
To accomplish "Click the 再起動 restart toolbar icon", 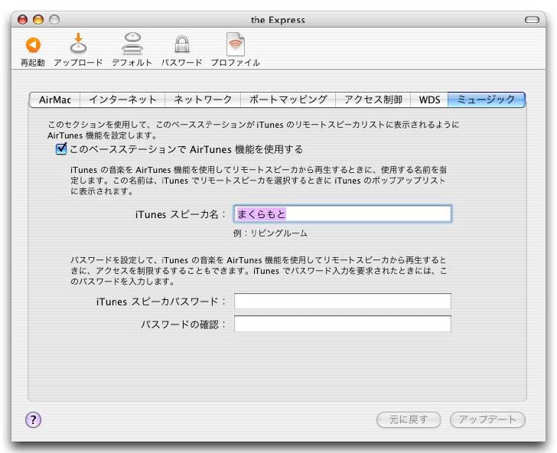I will tap(33, 45).
